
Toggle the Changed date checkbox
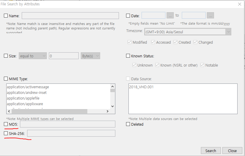pyautogui.click(x=195, y=42)
